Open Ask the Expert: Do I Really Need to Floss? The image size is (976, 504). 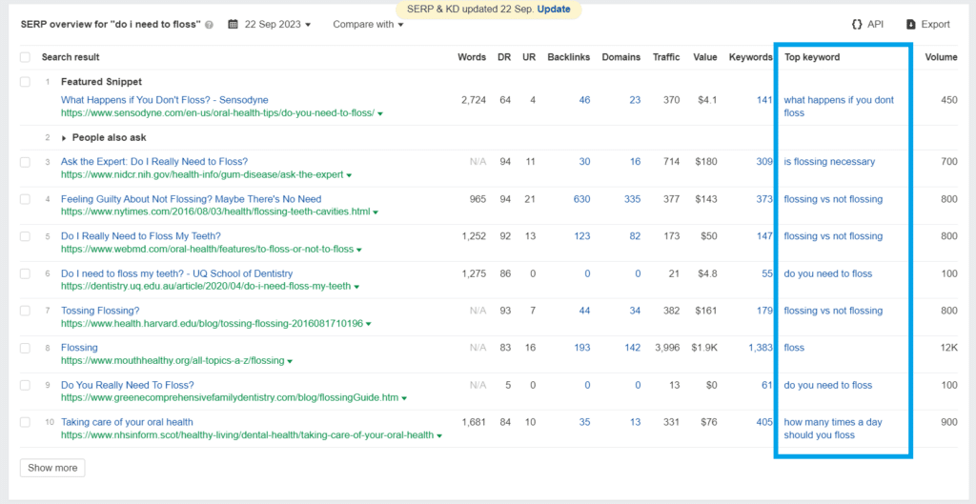click(x=154, y=162)
